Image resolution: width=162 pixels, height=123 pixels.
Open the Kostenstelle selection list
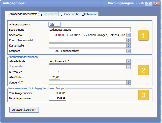(x=129, y=46)
